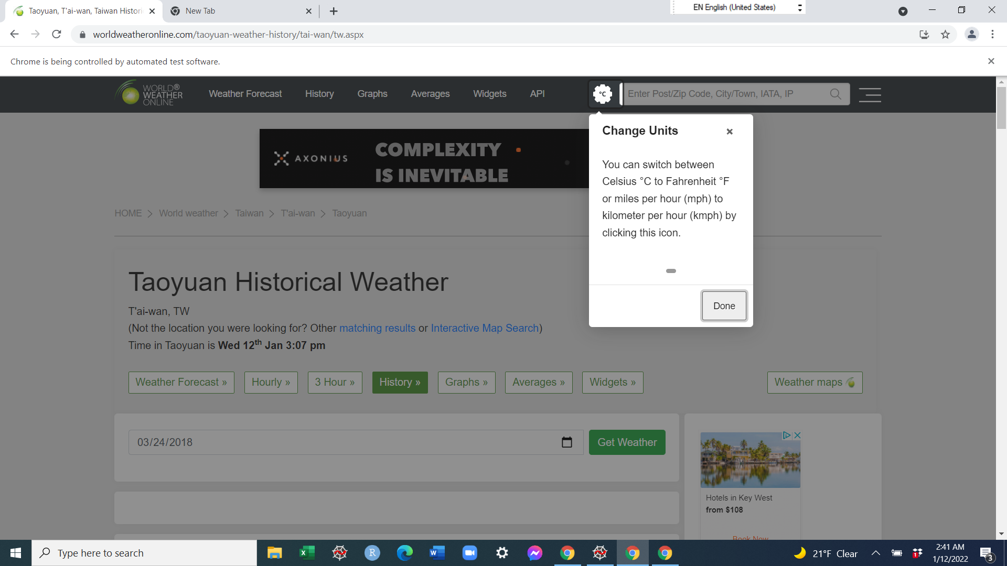Open Weather Forecast in top navigation
This screenshot has width=1007, height=566.
[245, 94]
